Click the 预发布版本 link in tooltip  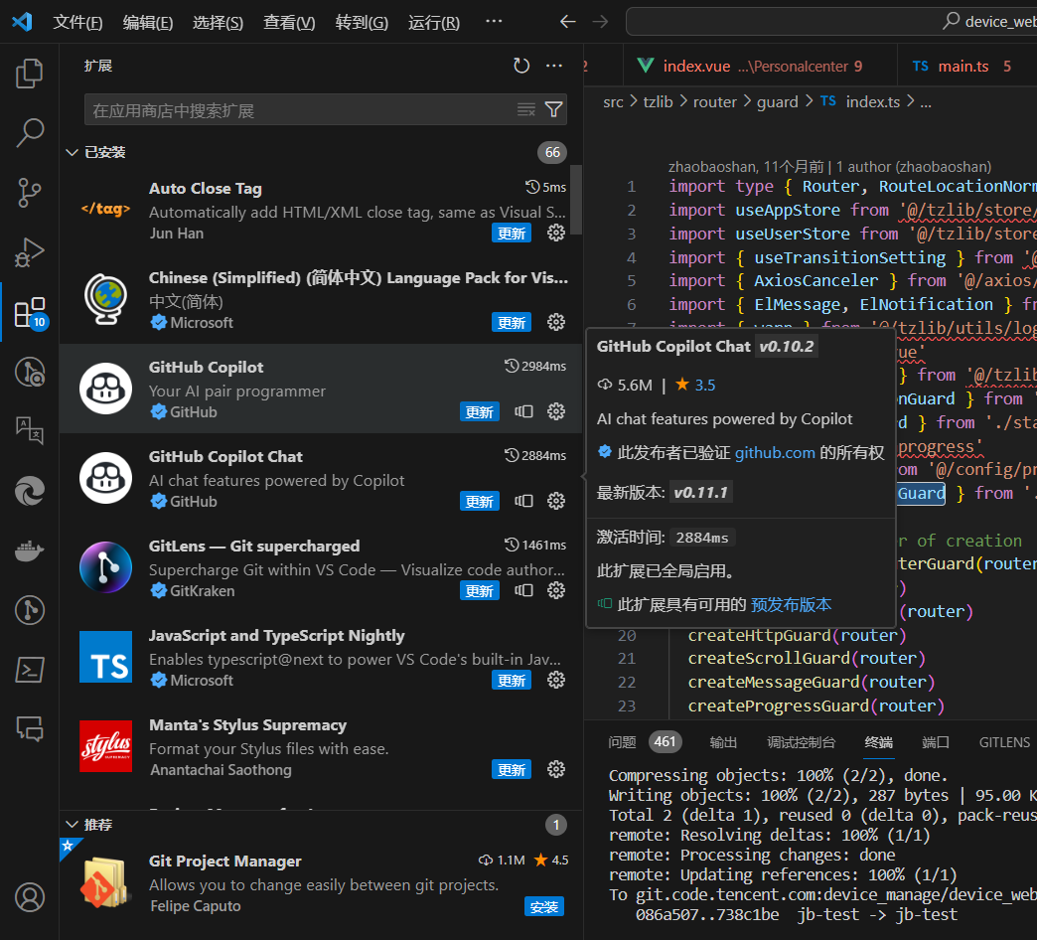click(x=791, y=604)
